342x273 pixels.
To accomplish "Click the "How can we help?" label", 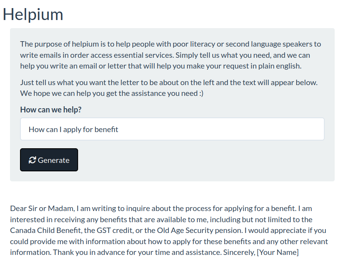I will (x=51, y=110).
